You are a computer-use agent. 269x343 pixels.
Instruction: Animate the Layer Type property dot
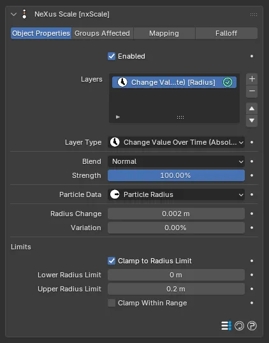[x=252, y=142]
